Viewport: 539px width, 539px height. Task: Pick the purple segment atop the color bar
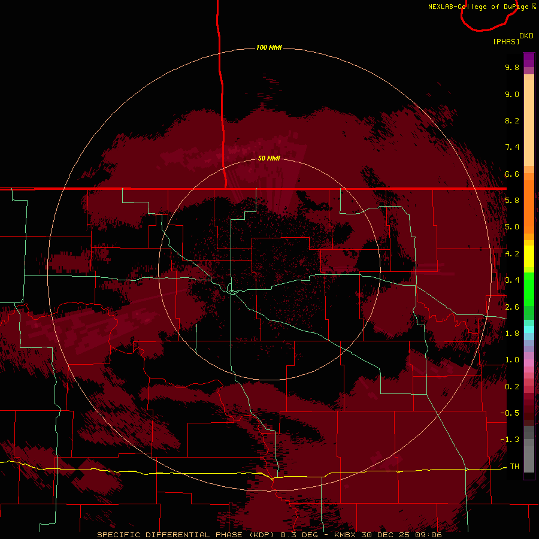coord(529,60)
